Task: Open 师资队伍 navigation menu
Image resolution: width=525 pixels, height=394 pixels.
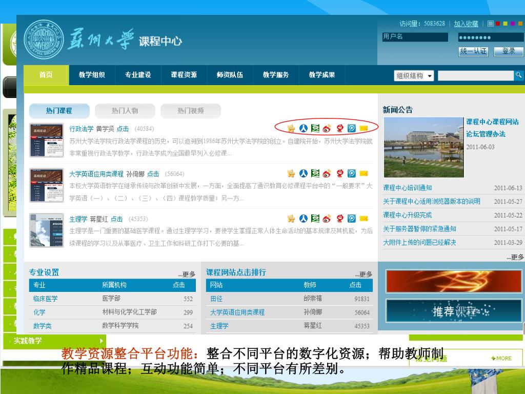Action: click(x=230, y=75)
